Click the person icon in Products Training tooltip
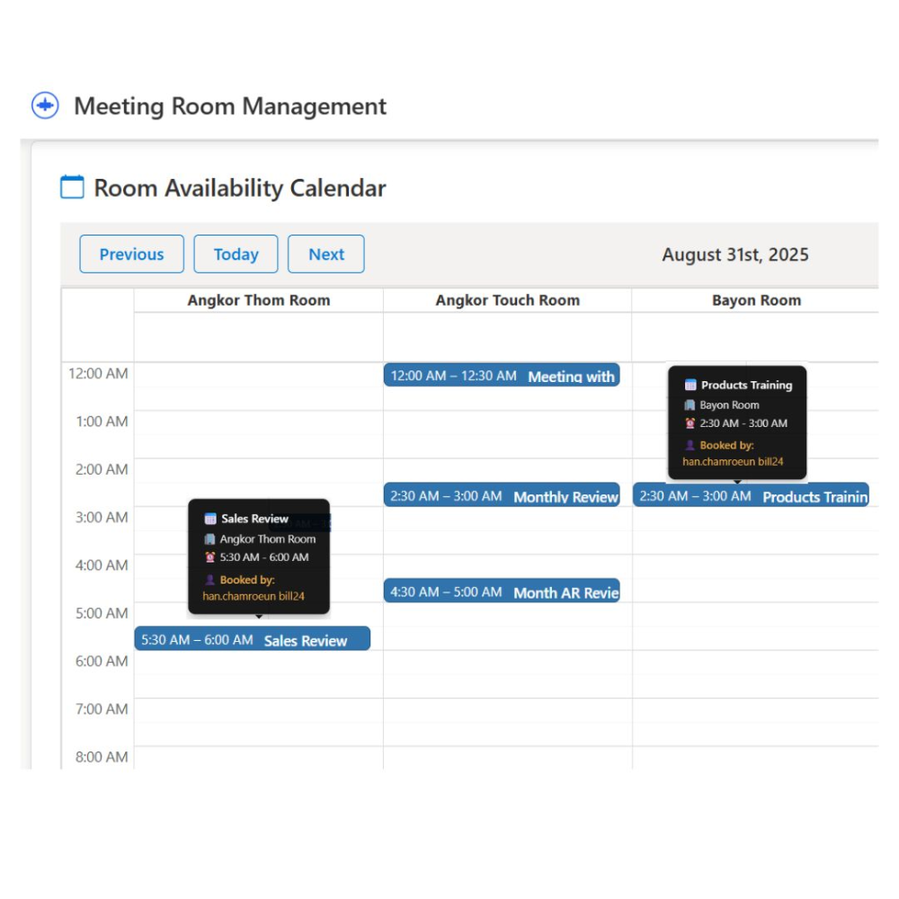Screen dimensions: 899x899 690,445
